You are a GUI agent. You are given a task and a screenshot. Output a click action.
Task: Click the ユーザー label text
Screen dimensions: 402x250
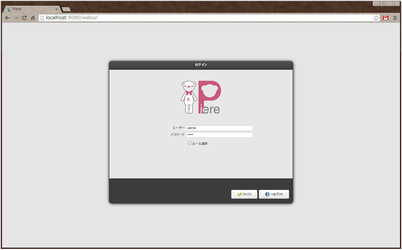coord(179,128)
